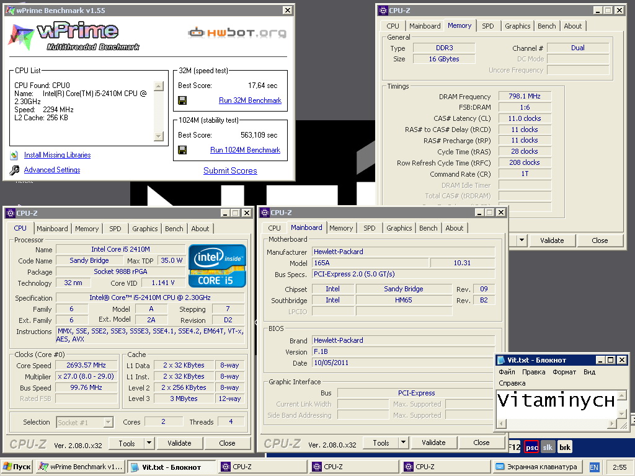Image resolution: width=635 pixels, height=476 pixels.
Task: Click the Submit Scores link
Action: (x=230, y=171)
